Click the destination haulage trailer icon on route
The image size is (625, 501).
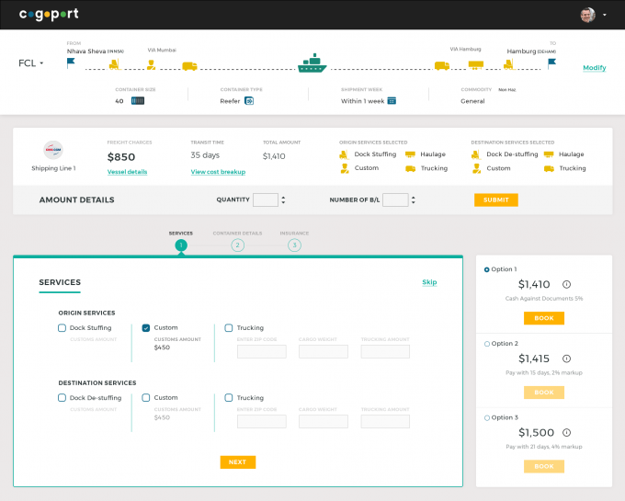[475, 65]
